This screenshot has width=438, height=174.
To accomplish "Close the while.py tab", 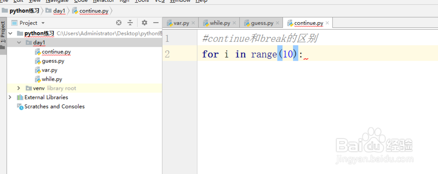I will (234, 23).
